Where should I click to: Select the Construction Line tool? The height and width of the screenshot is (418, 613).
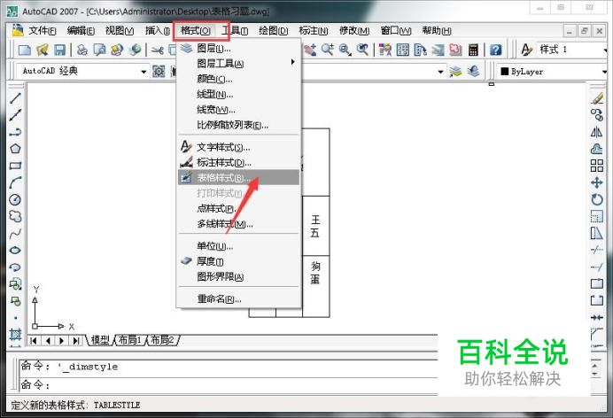point(15,115)
